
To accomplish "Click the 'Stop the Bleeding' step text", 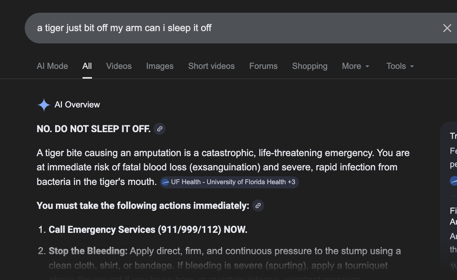I will tap(88, 251).
